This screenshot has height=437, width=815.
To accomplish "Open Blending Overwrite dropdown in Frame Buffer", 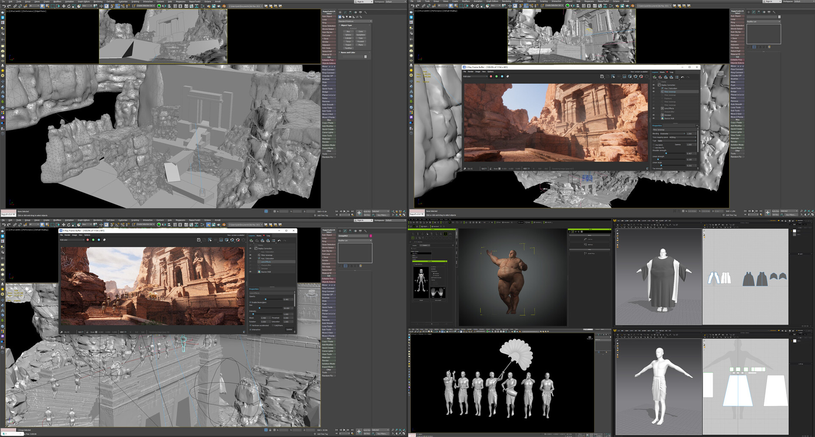I will pos(673,134).
